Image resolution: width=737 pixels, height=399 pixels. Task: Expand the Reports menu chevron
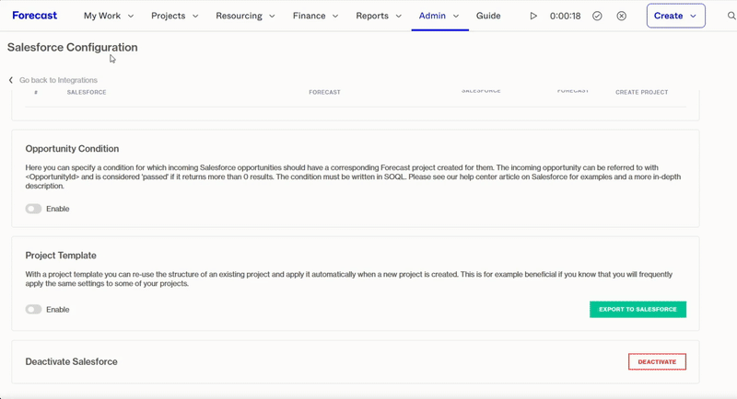click(x=399, y=16)
